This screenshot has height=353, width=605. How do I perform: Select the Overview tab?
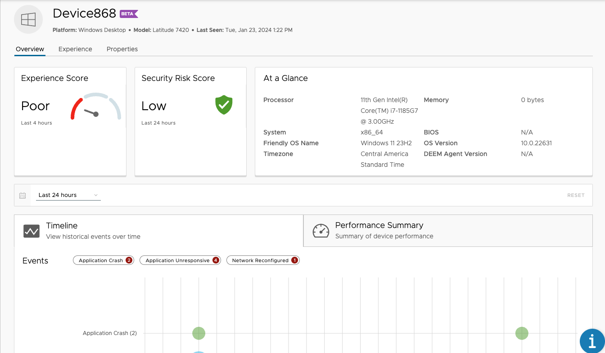pyautogui.click(x=30, y=49)
